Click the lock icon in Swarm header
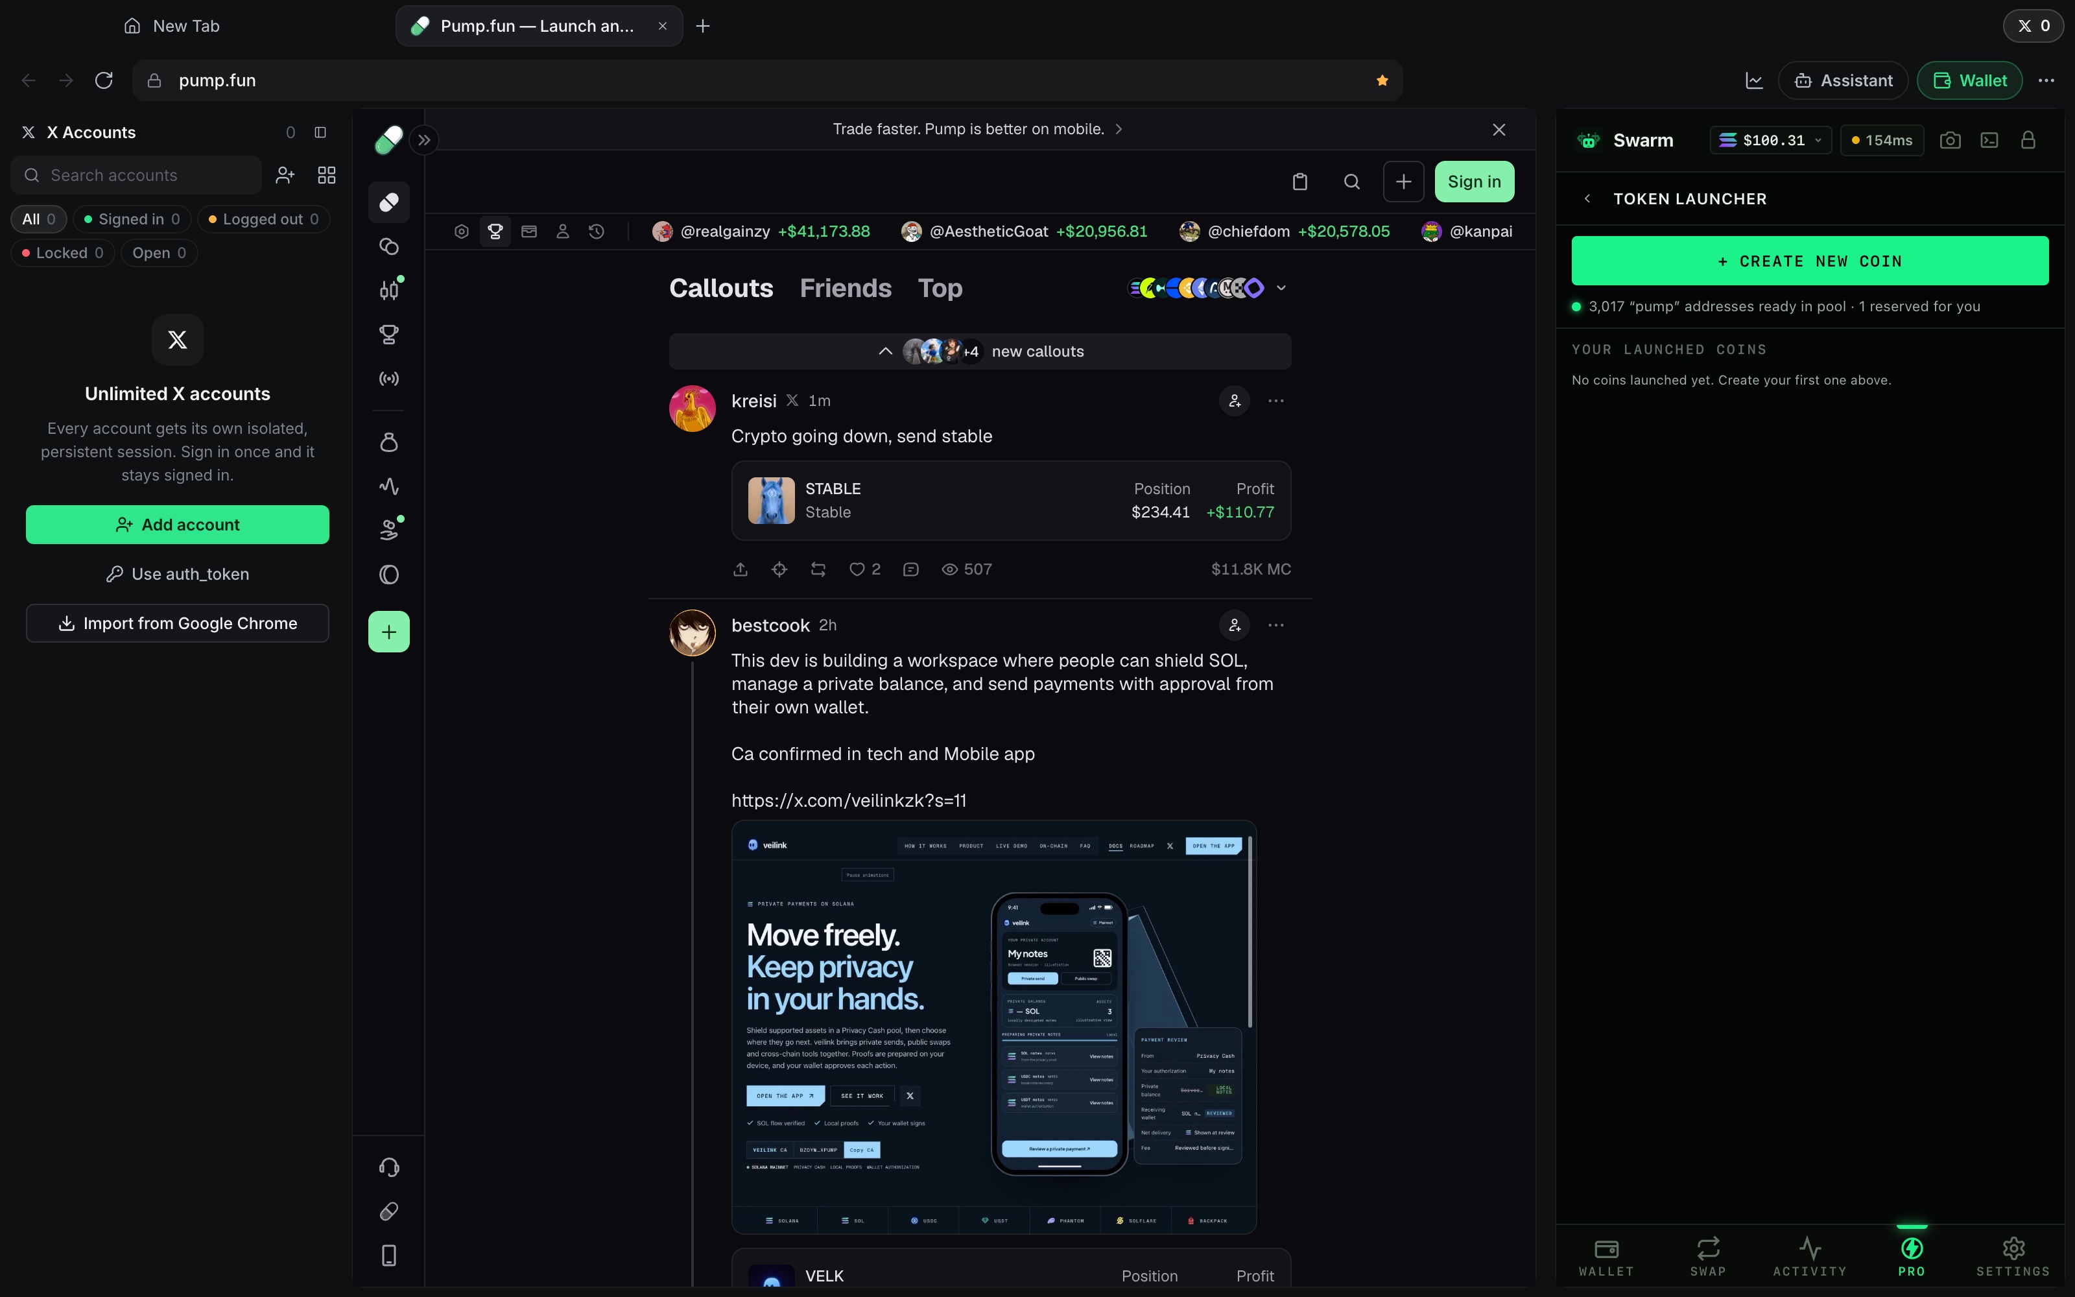Viewport: 2075px width, 1297px height. 2029,140
